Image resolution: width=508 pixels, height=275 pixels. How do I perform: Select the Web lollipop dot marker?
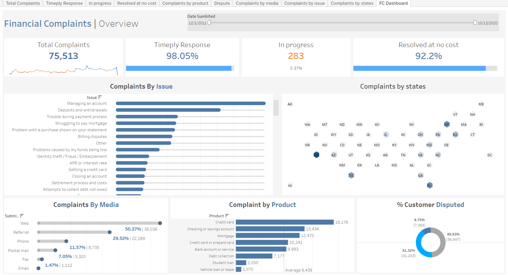tap(160, 223)
